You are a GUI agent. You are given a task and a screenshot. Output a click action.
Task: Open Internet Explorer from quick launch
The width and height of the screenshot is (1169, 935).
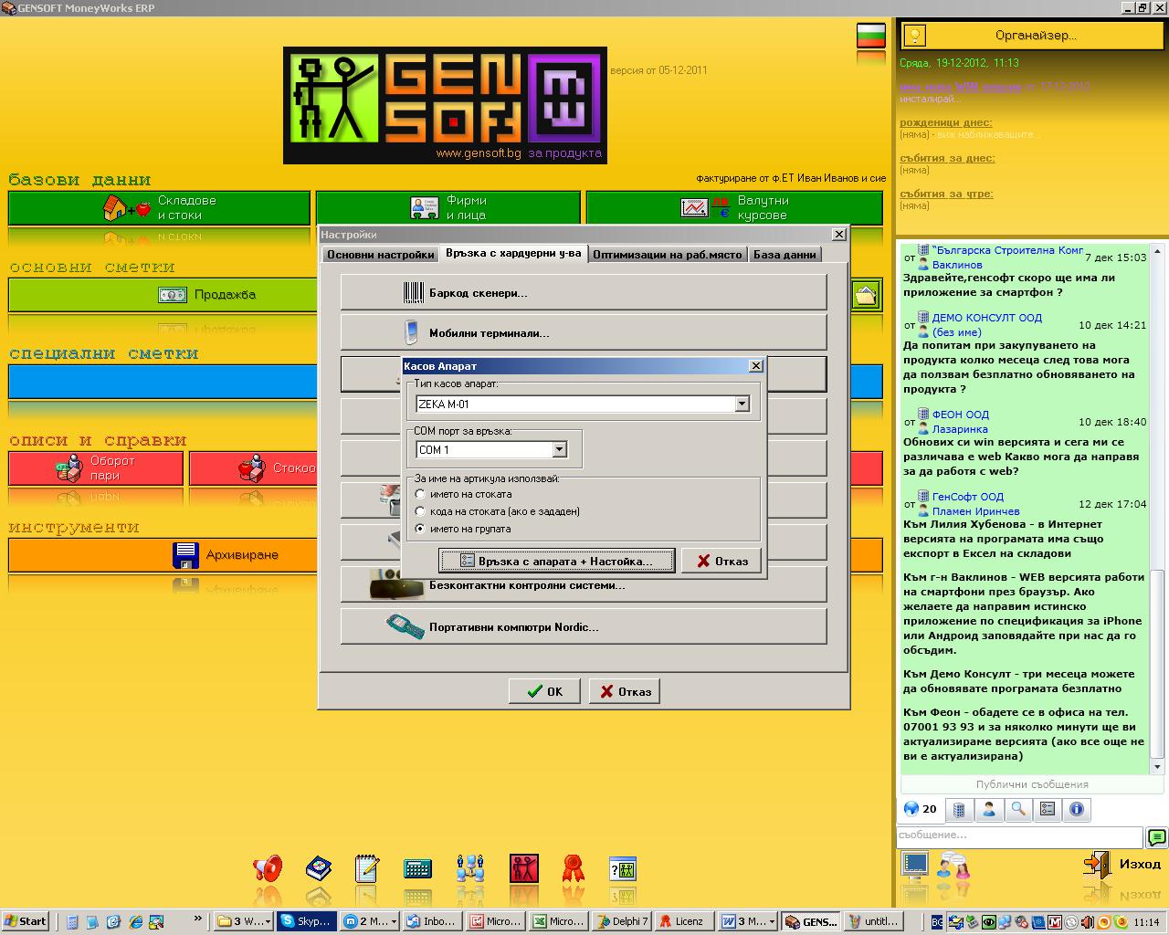click(136, 921)
